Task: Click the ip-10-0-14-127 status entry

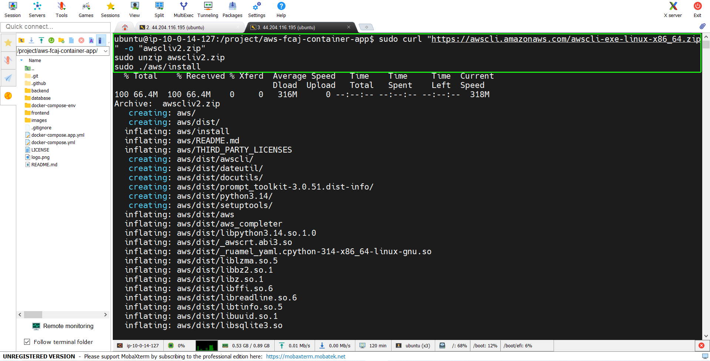Action: pos(138,345)
